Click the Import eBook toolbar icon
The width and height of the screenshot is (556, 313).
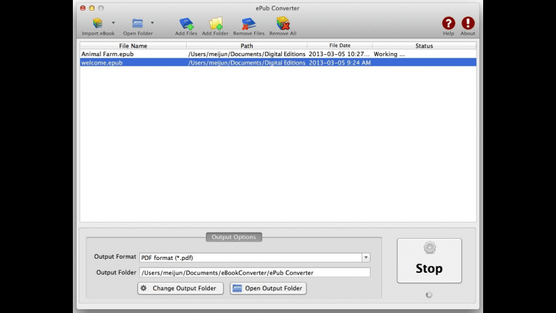pos(98,23)
